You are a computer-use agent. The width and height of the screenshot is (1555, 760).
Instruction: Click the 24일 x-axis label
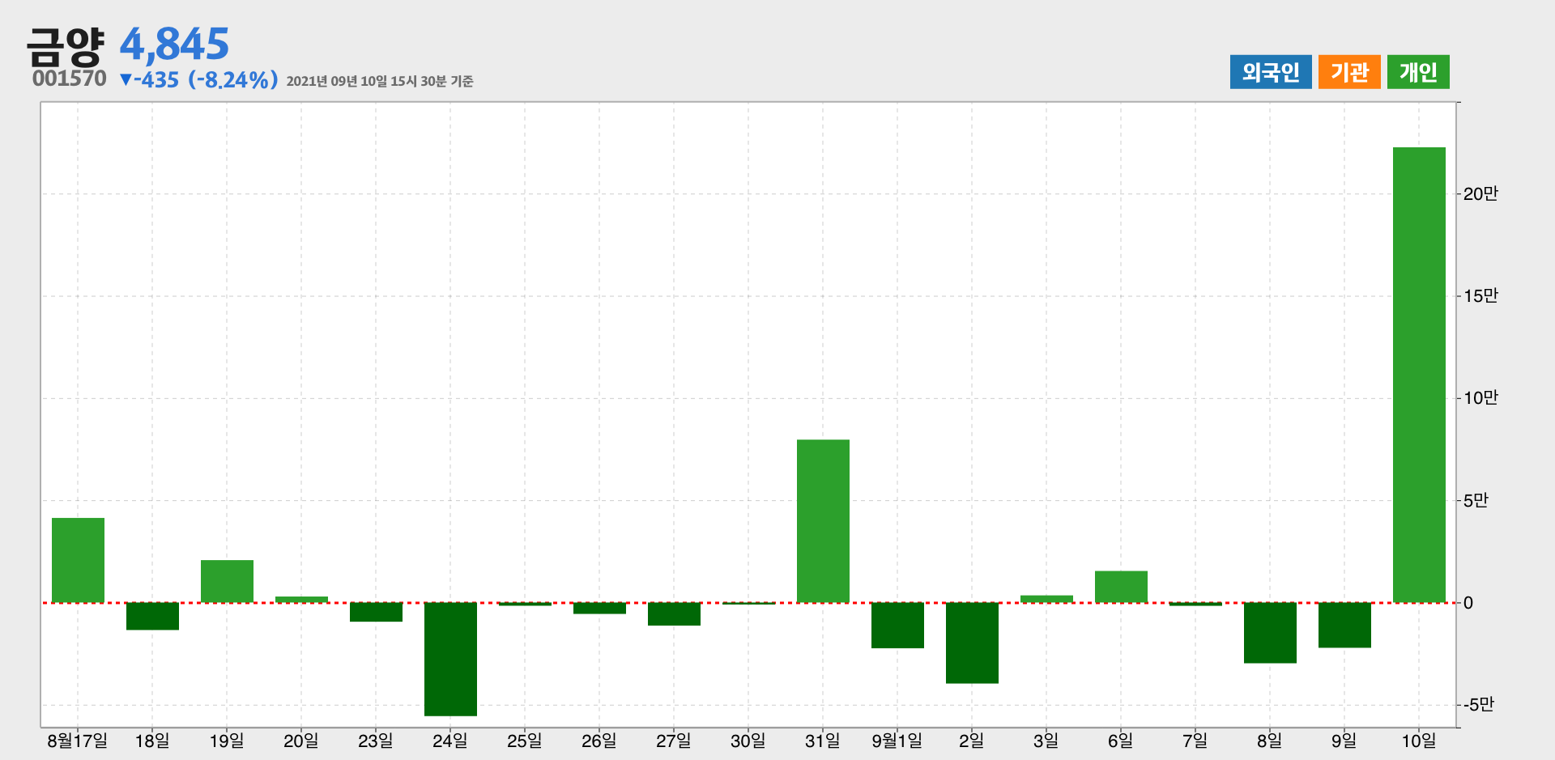click(450, 741)
